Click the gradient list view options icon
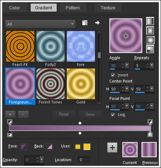The height and width of the screenshot is (168, 161). 85,23
